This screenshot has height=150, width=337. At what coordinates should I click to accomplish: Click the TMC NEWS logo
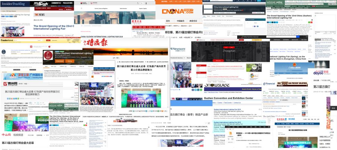pos(40,15)
